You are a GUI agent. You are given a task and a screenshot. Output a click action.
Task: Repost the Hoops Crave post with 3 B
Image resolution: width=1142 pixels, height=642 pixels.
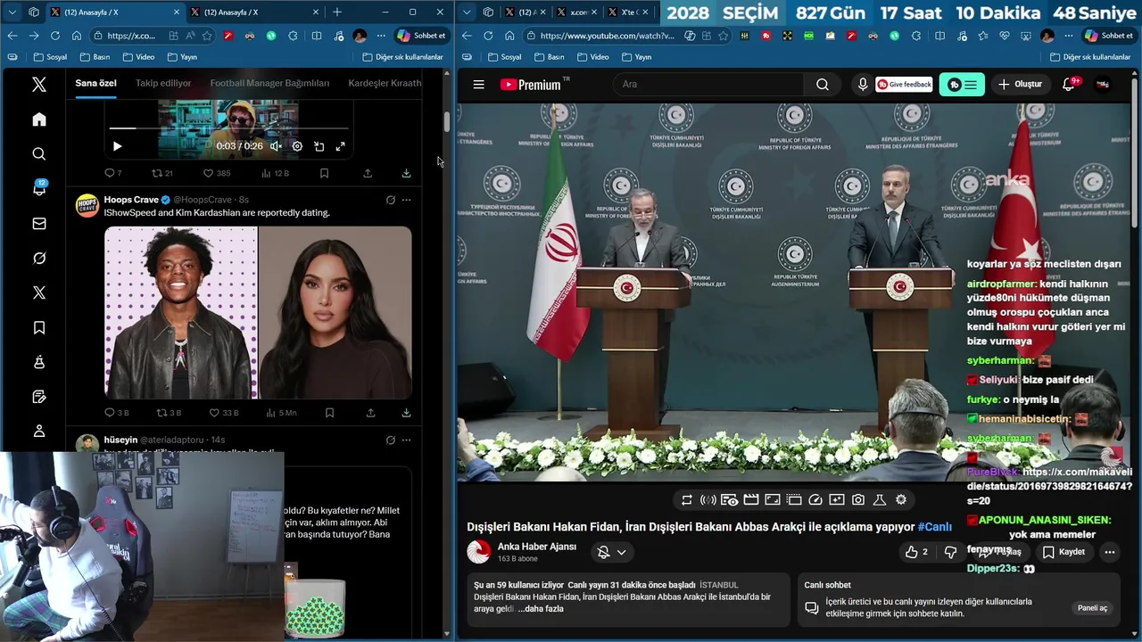(169, 413)
